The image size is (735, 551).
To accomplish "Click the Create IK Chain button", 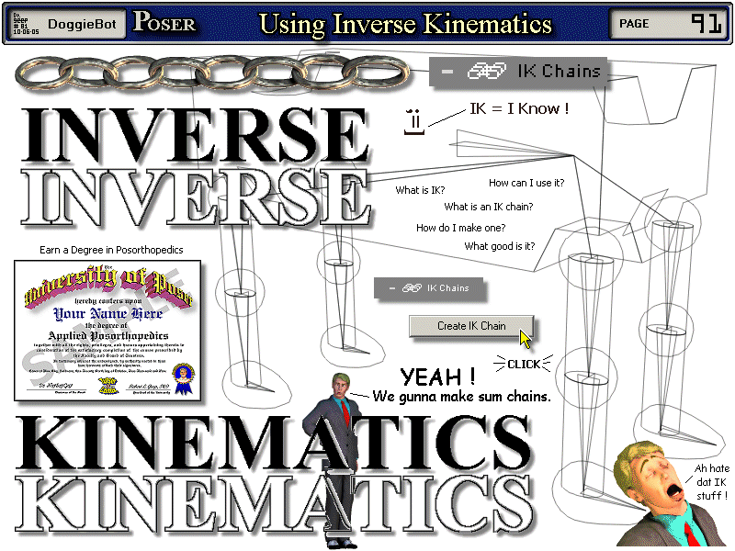I will point(471,326).
